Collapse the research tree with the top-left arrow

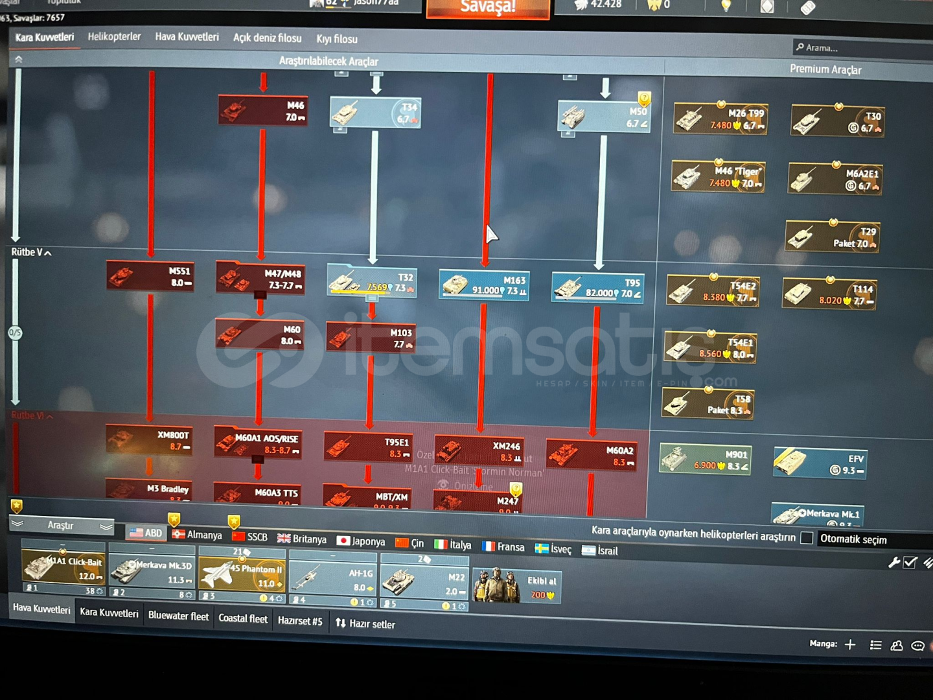pyautogui.click(x=19, y=60)
